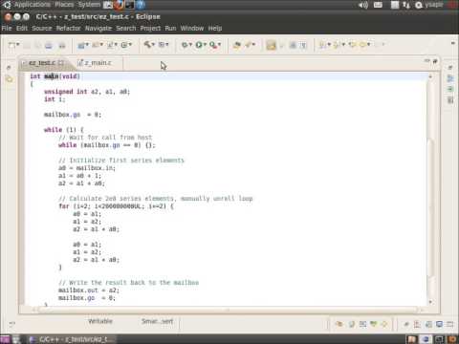Click the editor's scroll down arrow
The height and width of the screenshot is (344, 459).
click(x=430, y=302)
